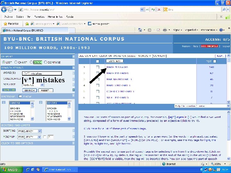Click the SEE PROFILE link

pos(210,46)
